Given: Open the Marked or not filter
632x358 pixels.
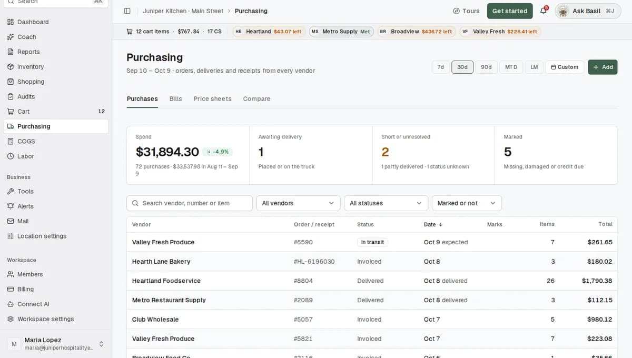Looking at the screenshot, I should [x=467, y=203].
